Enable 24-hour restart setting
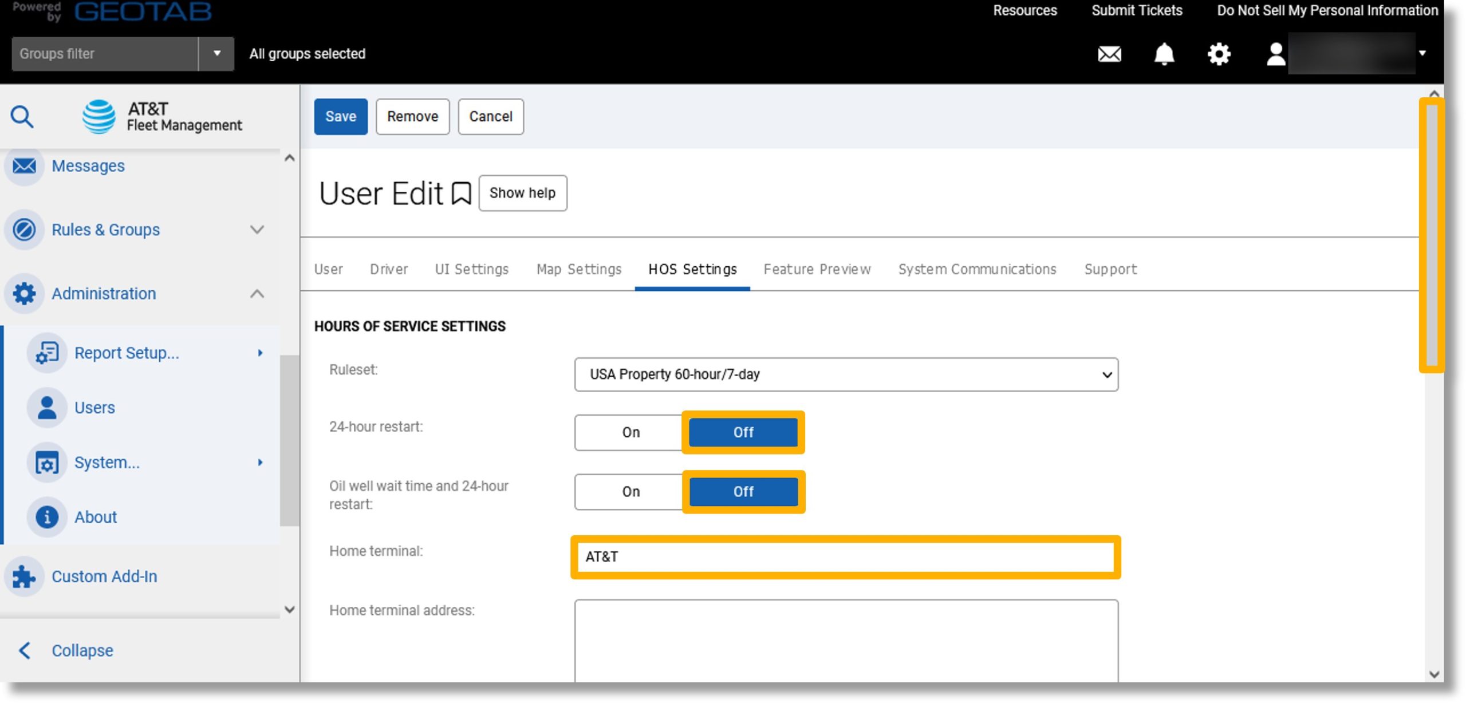 click(632, 432)
